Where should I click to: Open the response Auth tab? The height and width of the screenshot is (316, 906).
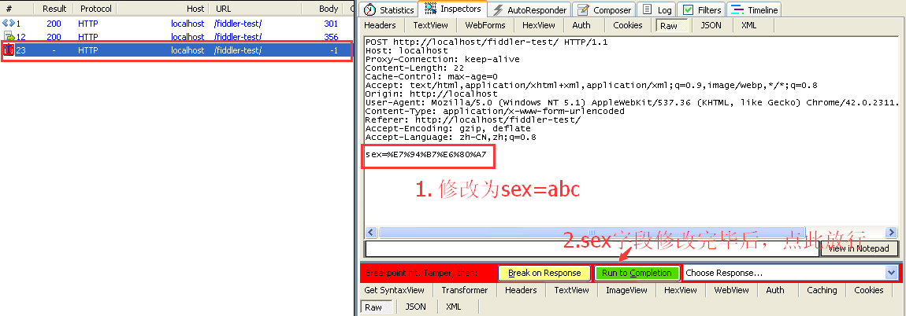pyautogui.click(x=775, y=290)
